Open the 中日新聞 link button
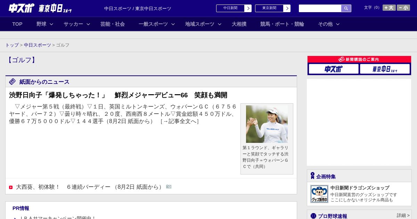The height and width of the screenshot is (219, 417). pos(230,8)
